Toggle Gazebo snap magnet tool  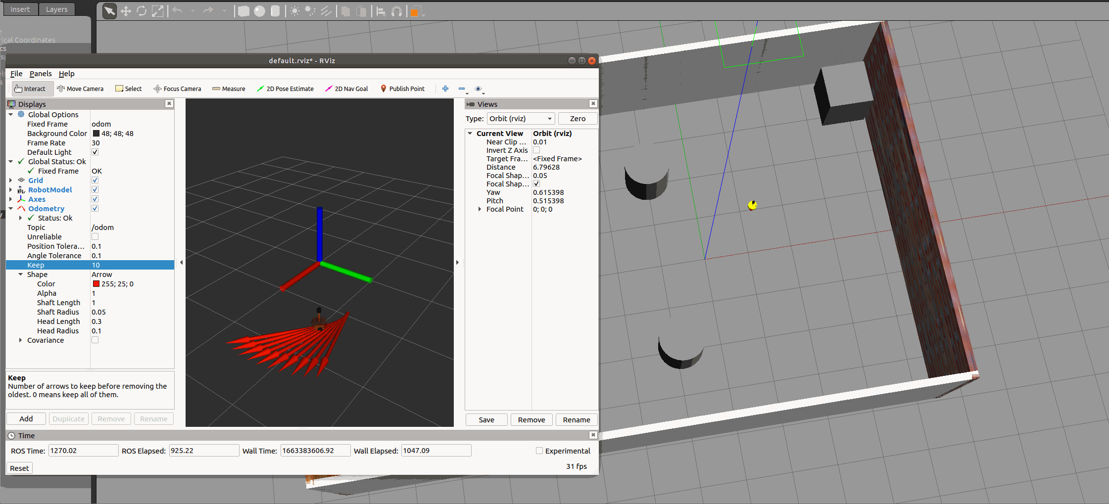pyautogui.click(x=396, y=11)
